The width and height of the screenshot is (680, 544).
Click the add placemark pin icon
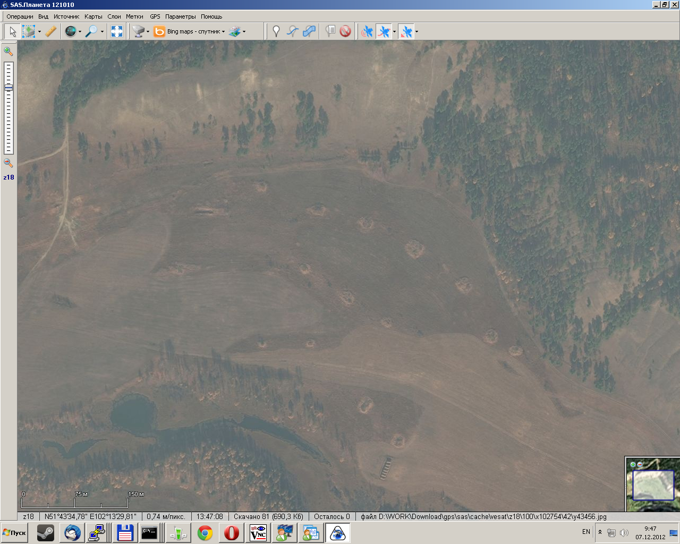click(x=276, y=32)
